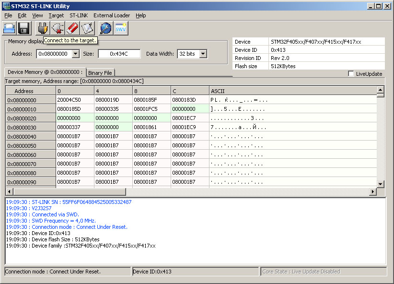Open the Target menu
394x284 pixels.
56,15
